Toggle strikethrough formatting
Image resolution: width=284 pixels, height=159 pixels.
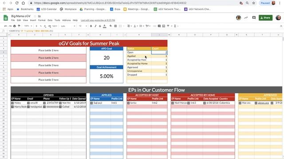click(100, 26)
